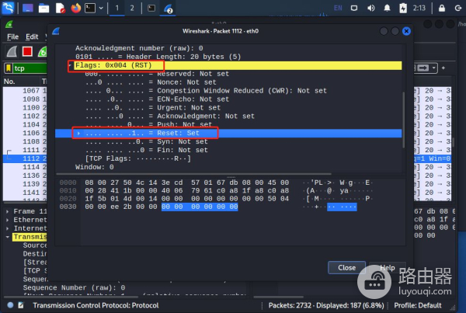Open the File menu

(13, 37)
